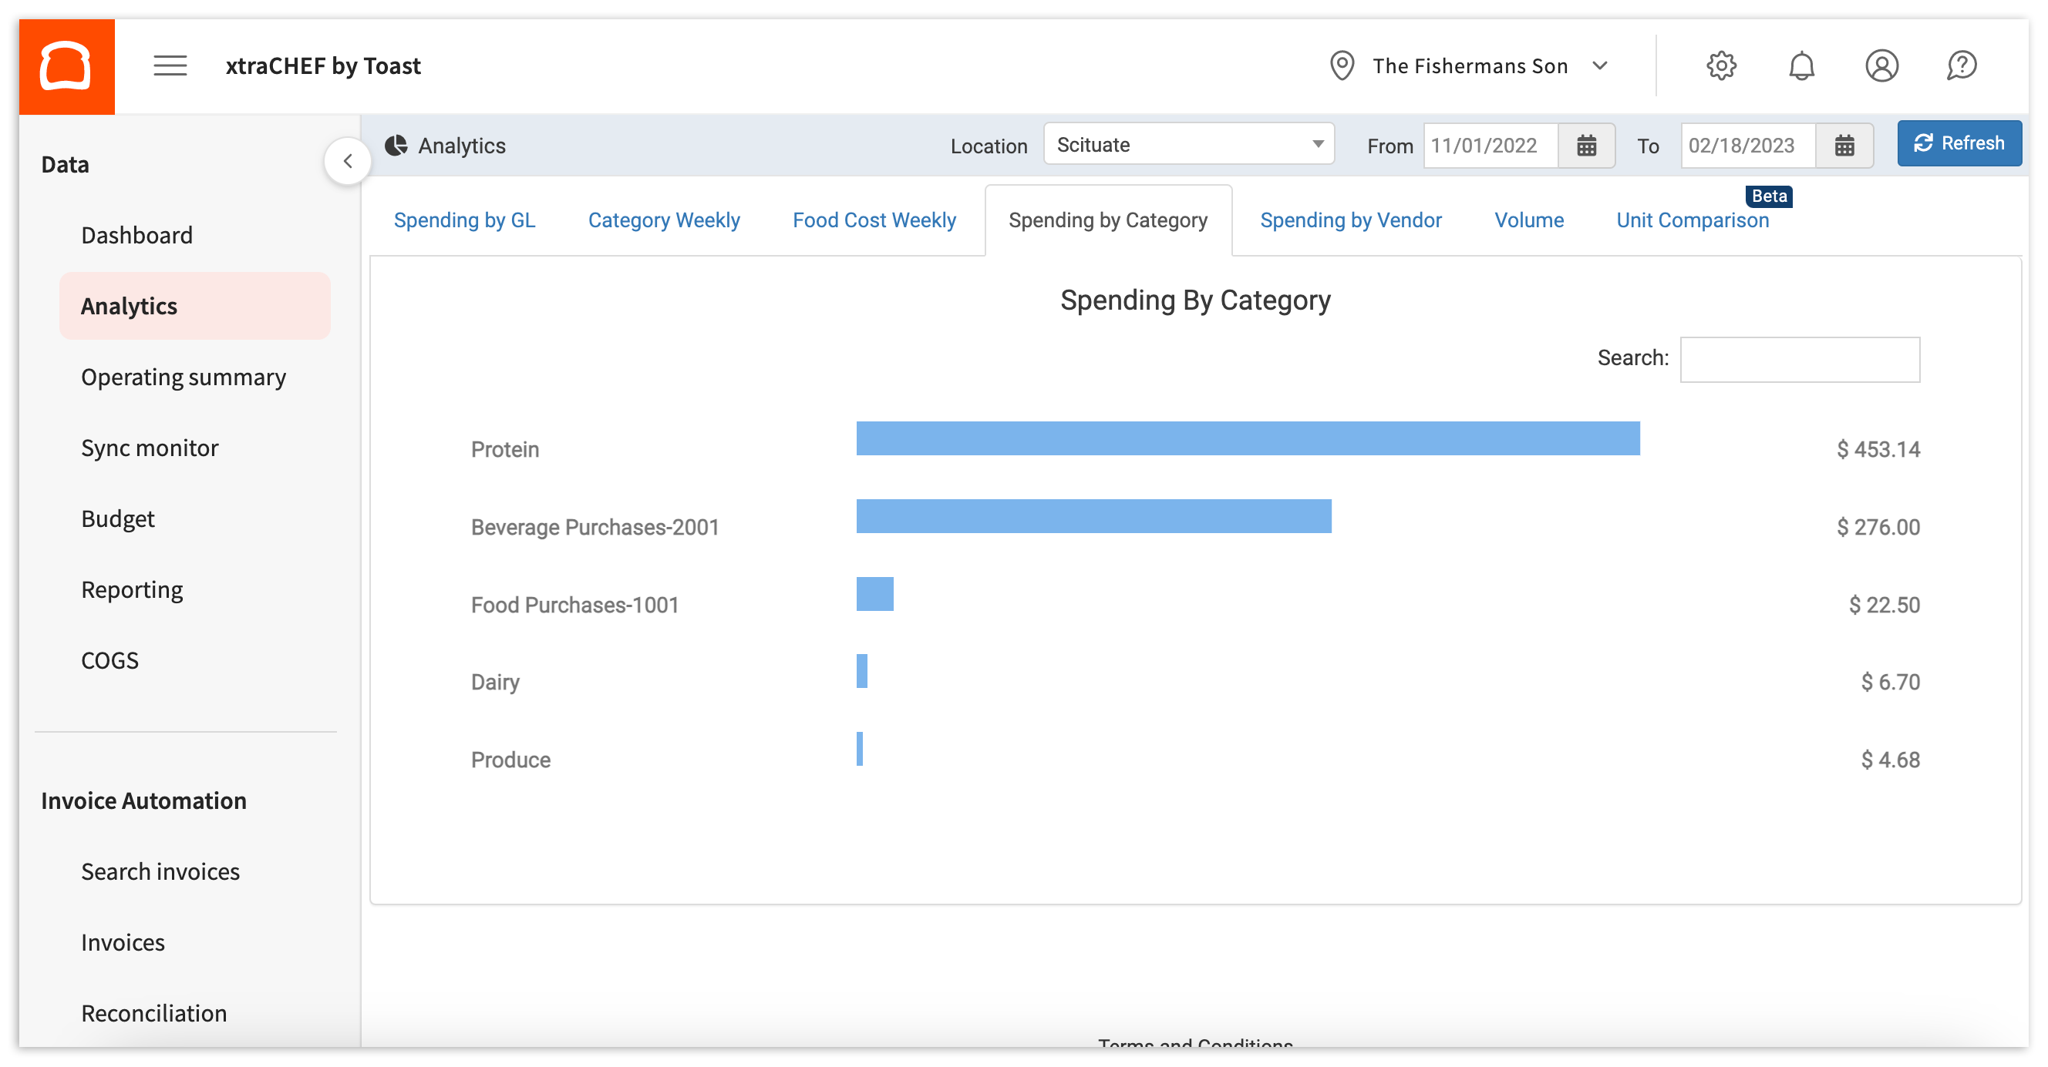Open the hamburger navigation menu
This screenshot has height=1067, width=2048.
[170, 66]
